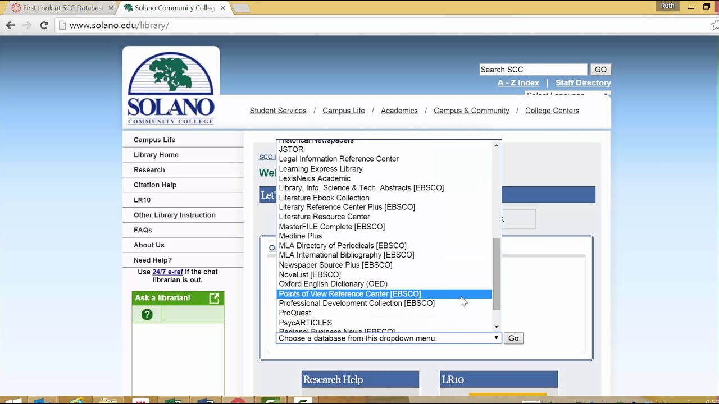Select ProQuest from the list
Screen dimensions: 719x404
(x=384, y=313)
